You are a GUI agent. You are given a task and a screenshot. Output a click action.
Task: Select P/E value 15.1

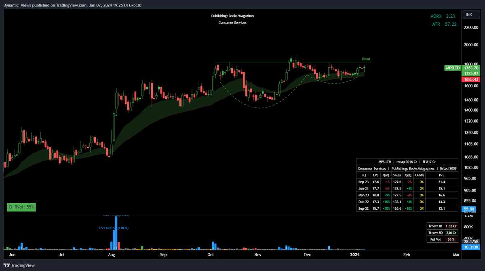click(x=441, y=189)
